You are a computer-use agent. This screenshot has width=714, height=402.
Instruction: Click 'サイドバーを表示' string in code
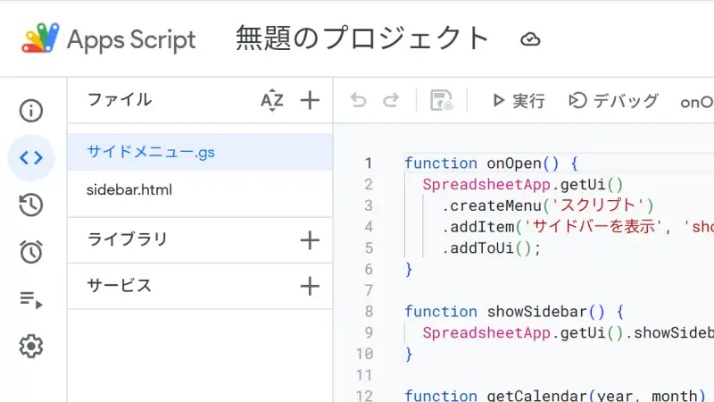[592, 227]
